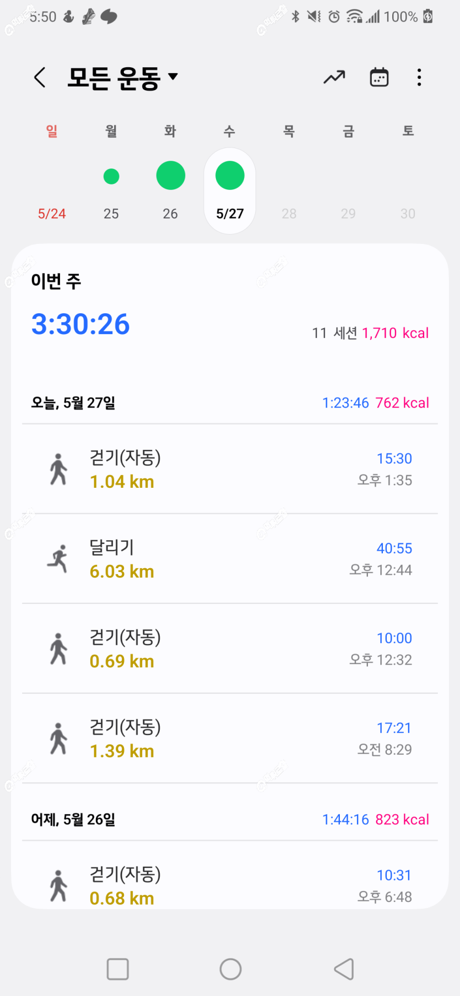
Task: Tap the green dot for Wednesday 5/27
Action: coord(230,176)
